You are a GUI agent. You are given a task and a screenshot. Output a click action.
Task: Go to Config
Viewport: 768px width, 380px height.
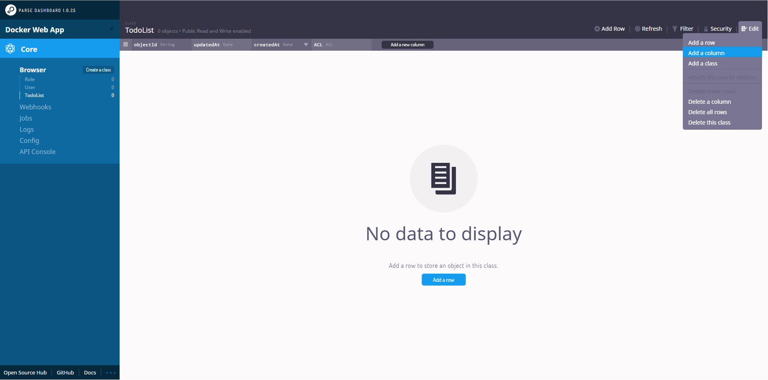pyautogui.click(x=29, y=141)
